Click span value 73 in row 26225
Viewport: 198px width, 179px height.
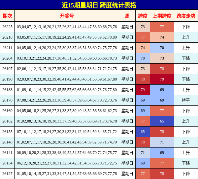tap(143, 27)
